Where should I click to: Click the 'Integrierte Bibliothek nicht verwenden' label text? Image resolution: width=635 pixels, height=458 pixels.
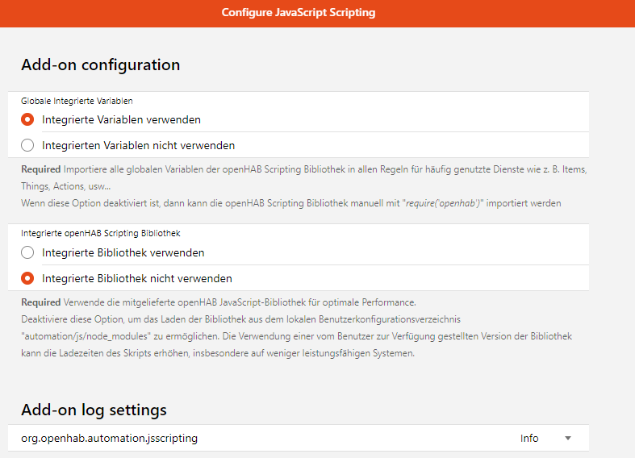[137, 279]
